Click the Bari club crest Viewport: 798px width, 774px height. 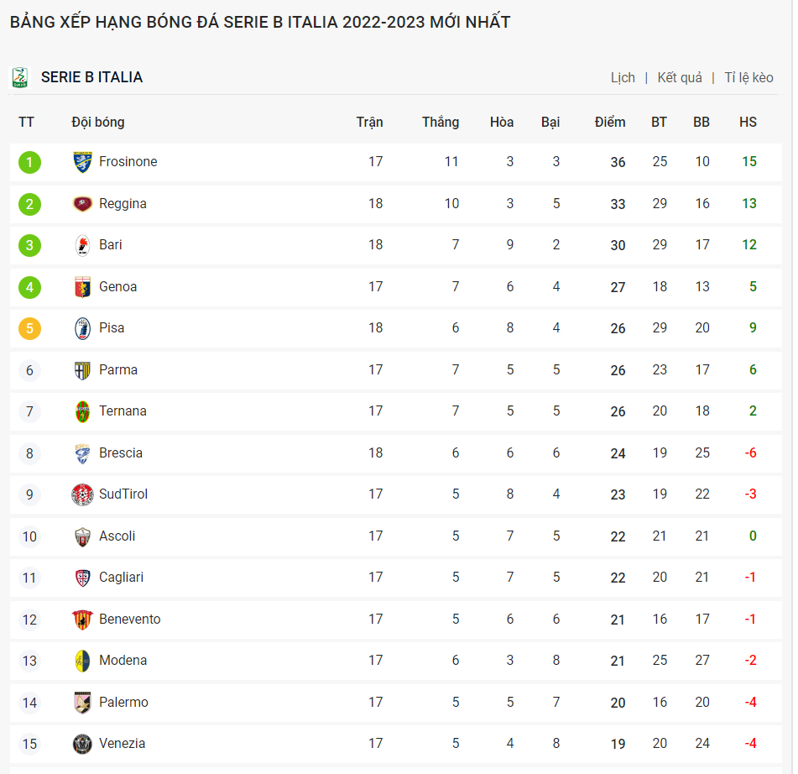click(82, 245)
